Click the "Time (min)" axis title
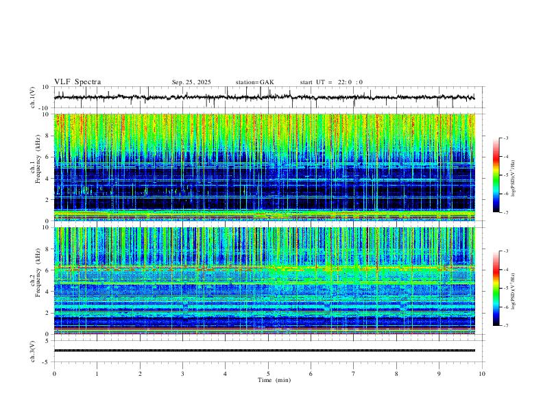543x419 pixels. [x=274, y=380]
